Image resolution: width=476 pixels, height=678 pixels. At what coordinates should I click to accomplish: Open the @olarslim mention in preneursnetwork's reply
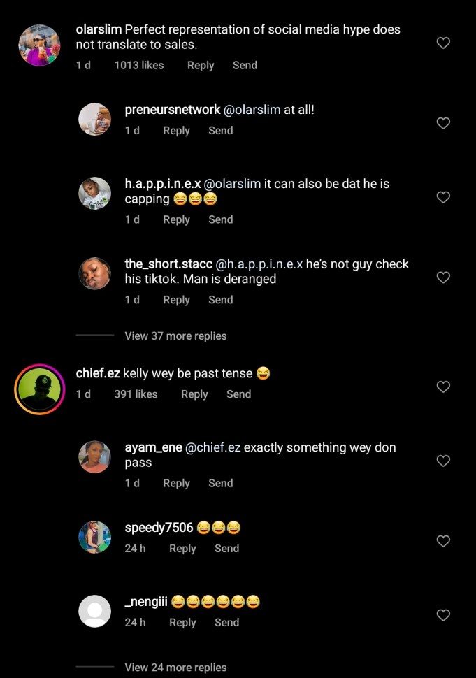pos(252,110)
